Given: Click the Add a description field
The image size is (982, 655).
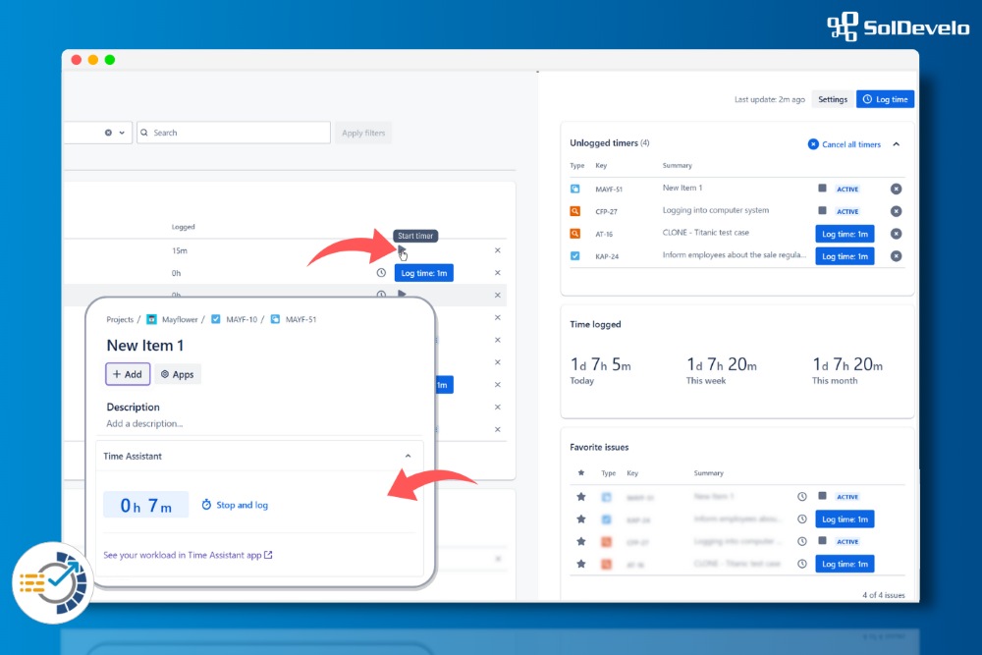Looking at the screenshot, I should [143, 423].
